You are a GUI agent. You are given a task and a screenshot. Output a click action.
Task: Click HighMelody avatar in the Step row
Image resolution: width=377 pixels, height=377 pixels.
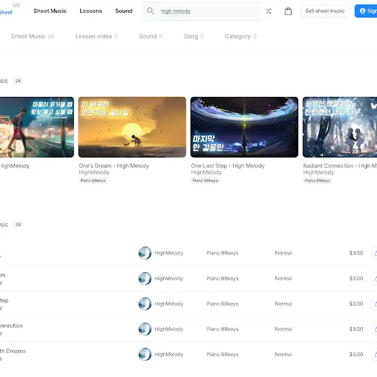(x=145, y=304)
